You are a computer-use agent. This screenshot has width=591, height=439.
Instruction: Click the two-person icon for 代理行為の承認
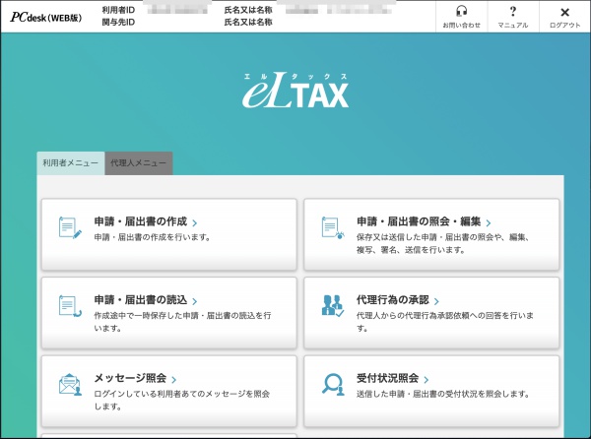[333, 305]
